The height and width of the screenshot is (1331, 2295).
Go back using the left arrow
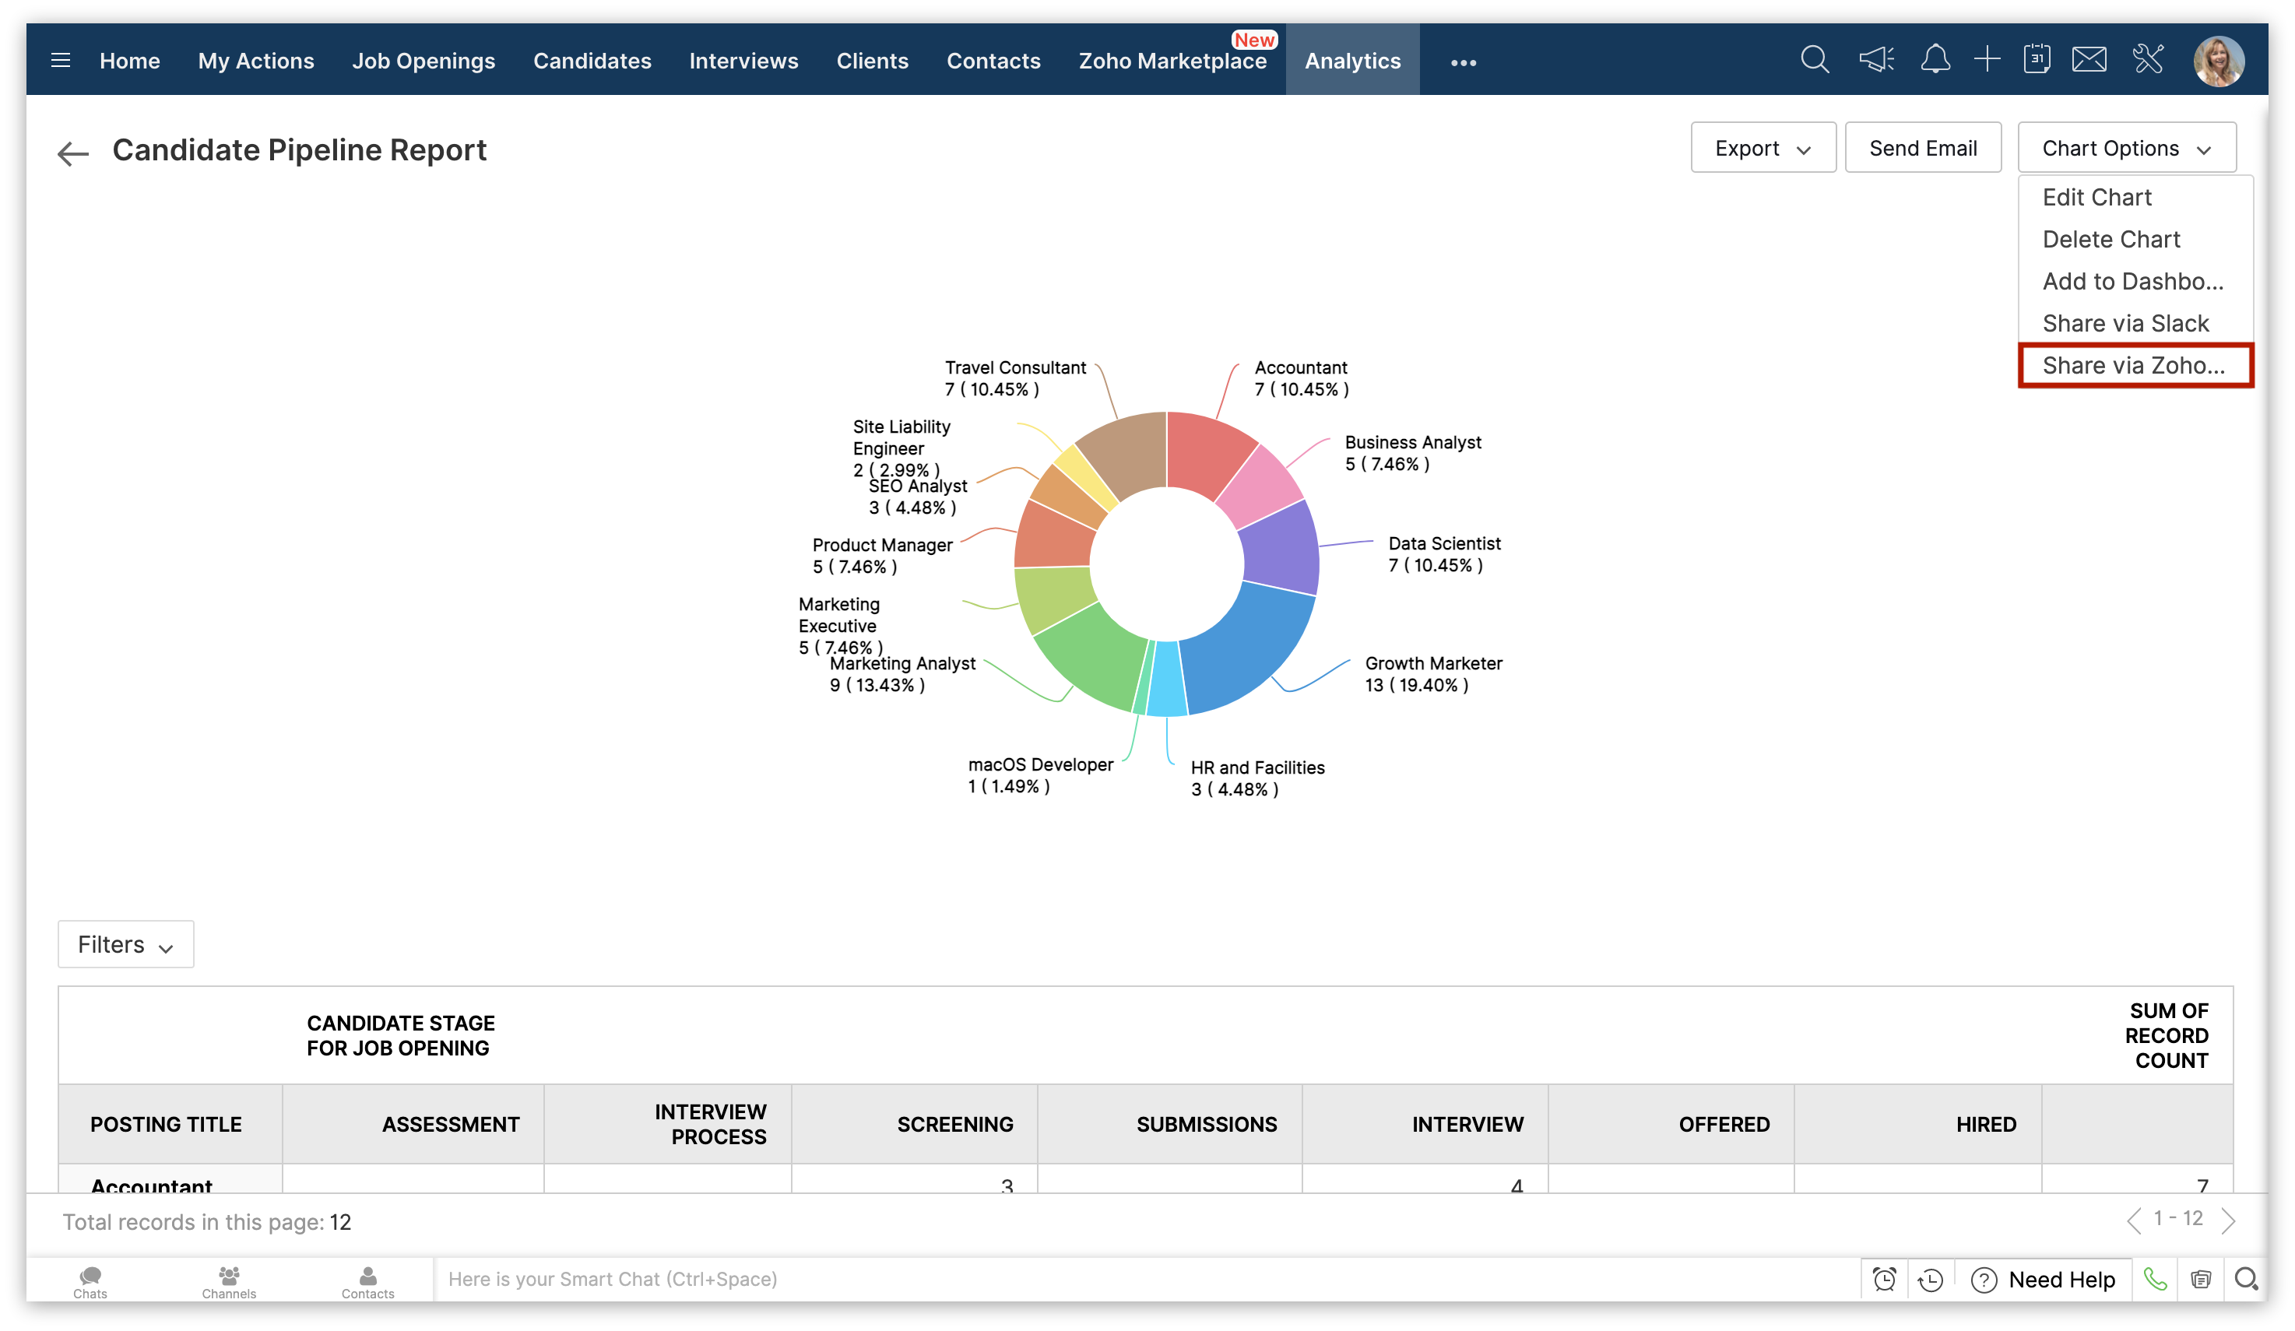73,153
